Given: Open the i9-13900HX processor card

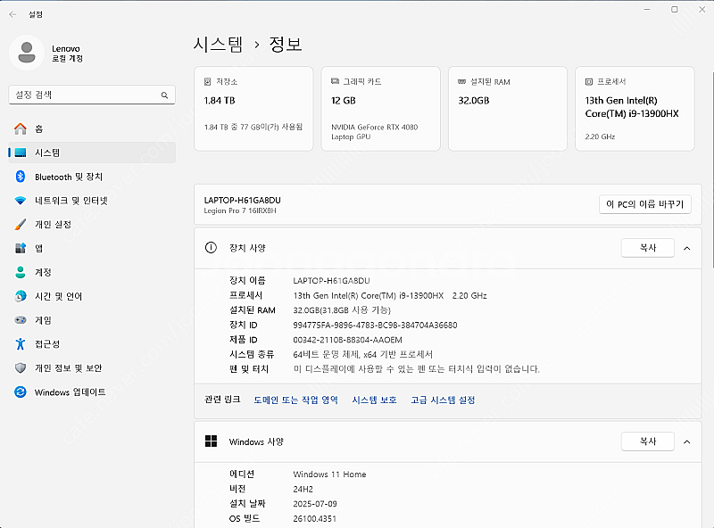Looking at the screenshot, I should tap(635, 109).
